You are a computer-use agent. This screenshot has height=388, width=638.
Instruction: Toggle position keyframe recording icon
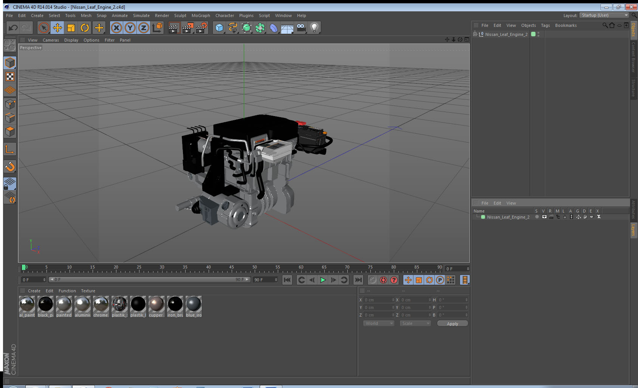(408, 280)
